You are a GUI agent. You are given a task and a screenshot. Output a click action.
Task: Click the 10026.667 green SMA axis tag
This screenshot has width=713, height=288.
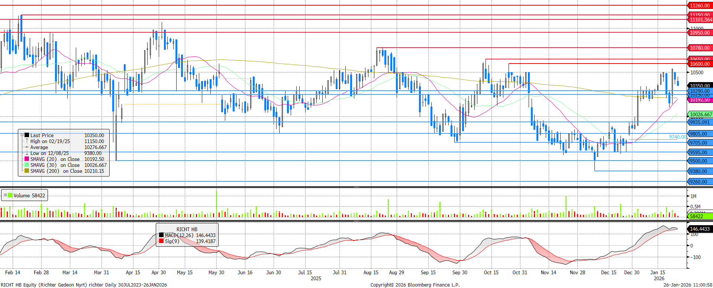click(x=700, y=114)
